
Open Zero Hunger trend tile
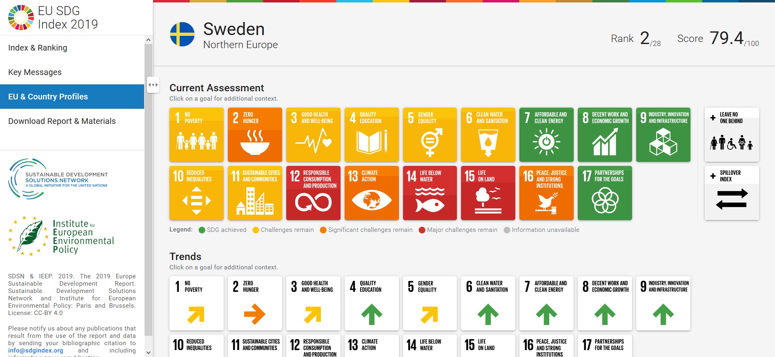[255, 303]
